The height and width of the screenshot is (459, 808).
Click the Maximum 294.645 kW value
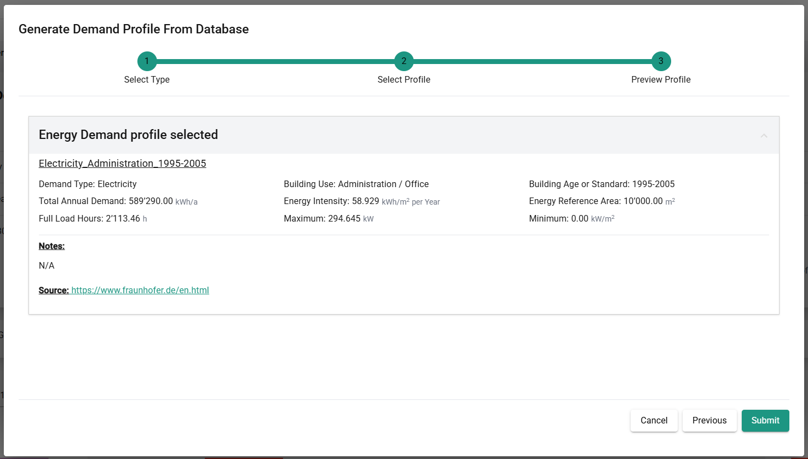[x=344, y=219]
